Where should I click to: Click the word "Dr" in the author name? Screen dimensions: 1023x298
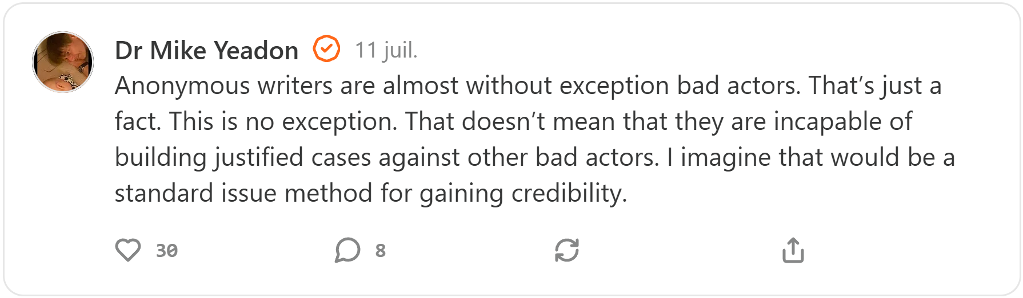tap(129, 51)
